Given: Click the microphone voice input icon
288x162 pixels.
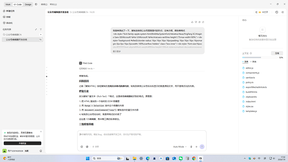Looking at the screenshot, I should [191, 147].
